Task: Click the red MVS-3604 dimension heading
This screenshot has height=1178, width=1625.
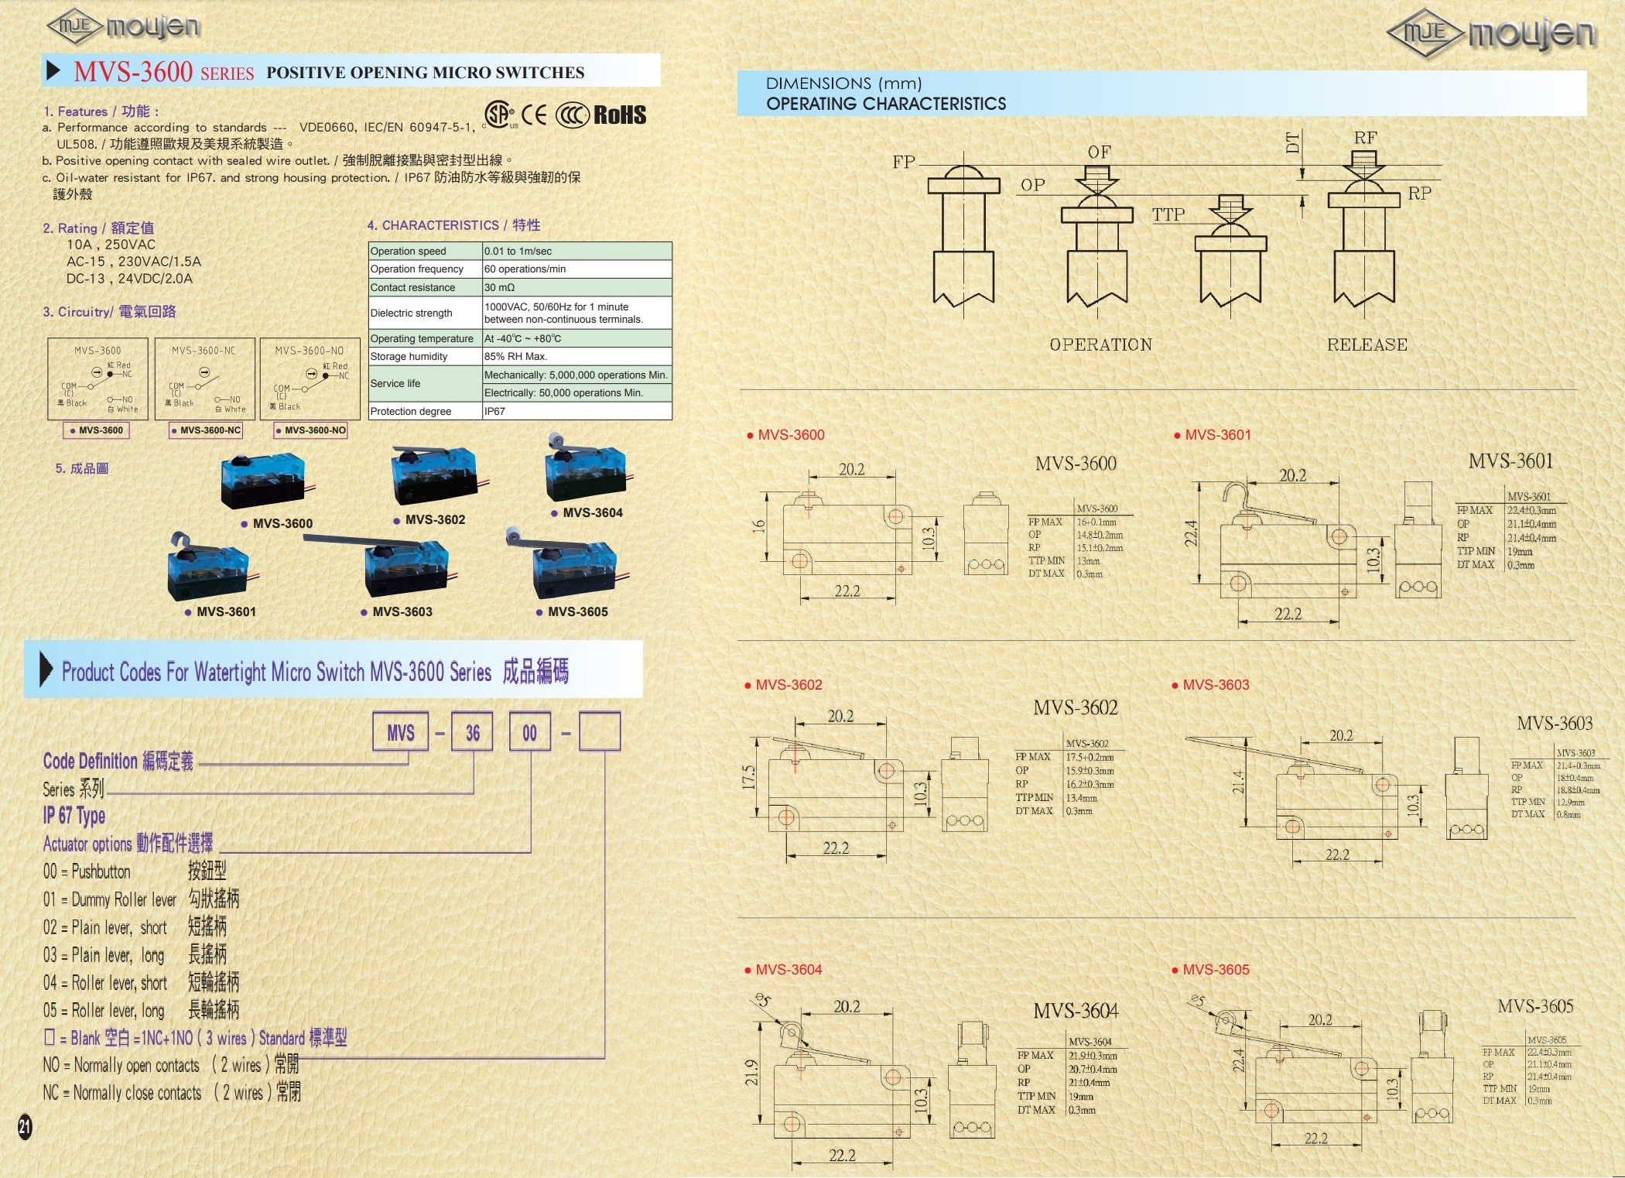Action: click(783, 970)
